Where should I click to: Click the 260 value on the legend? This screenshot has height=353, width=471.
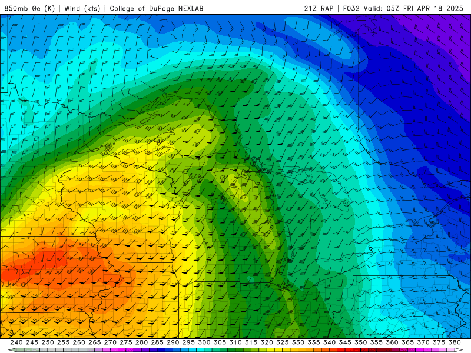click(79, 342)
